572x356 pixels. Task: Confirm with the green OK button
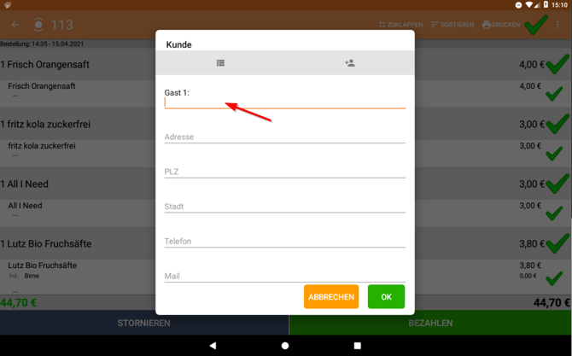pos(387,296)
